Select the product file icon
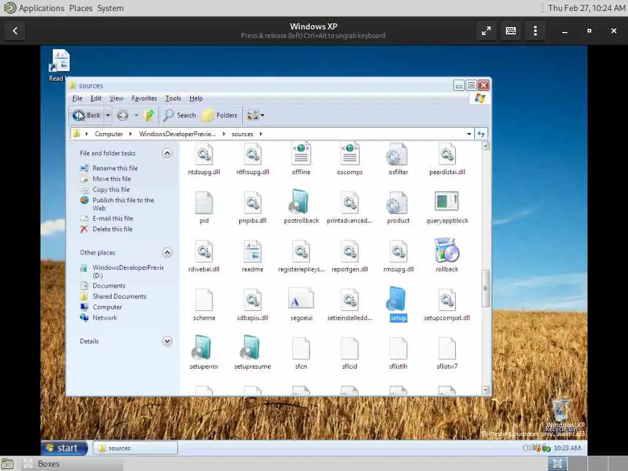Image resolution: width=628 pixels, height=471 pixels. [398, 202]
